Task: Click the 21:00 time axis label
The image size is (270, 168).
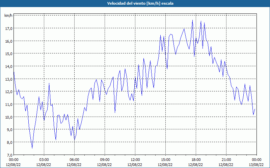Action: pyautogui.click(x=226, y=160)
